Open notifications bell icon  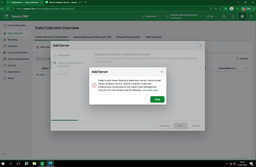(x=233, y=17)
